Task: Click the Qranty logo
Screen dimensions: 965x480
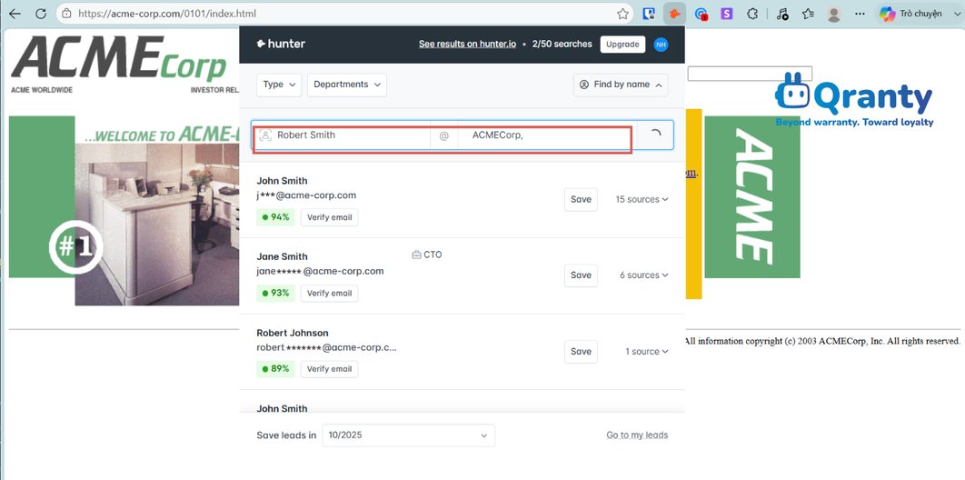Action: (x=854, y=100)
